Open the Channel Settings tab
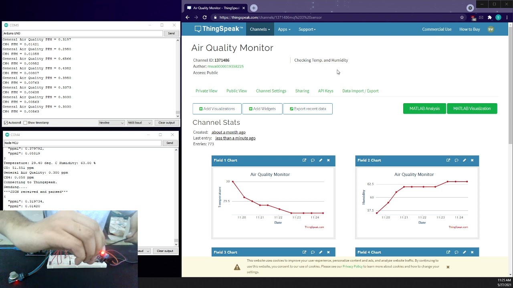The image size is (513, 288). (271, 91)
